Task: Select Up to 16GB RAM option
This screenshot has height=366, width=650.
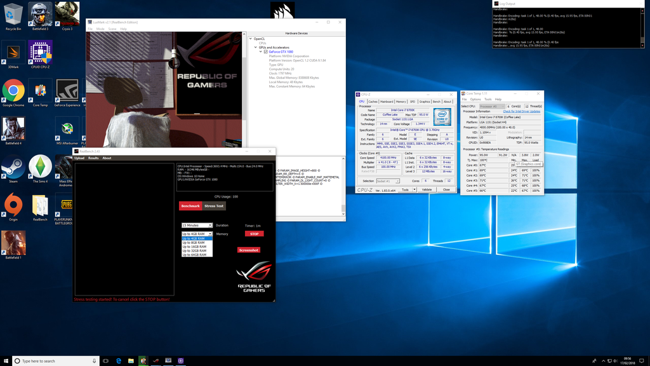Action: (x=194, y=247)
